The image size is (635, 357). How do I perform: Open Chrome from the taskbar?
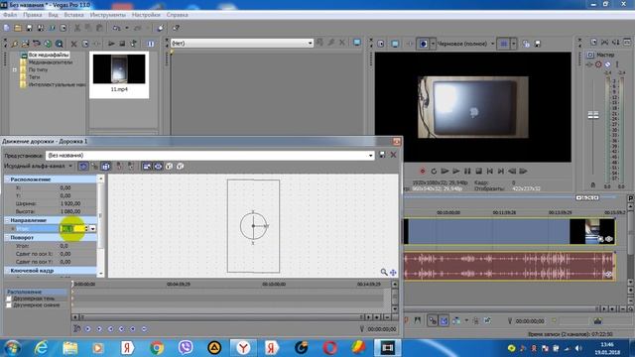pyautogui.click(x=157, y=347)
